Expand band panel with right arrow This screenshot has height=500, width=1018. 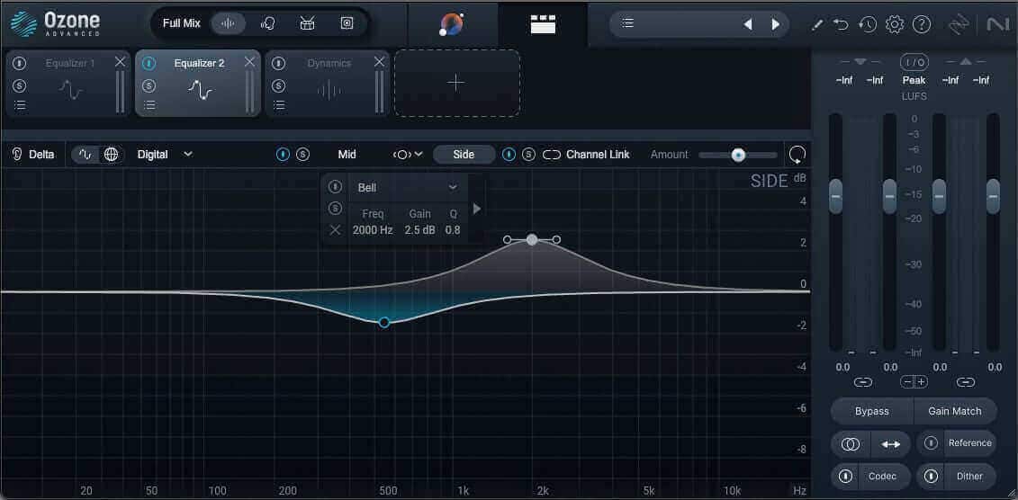point(477,209)
